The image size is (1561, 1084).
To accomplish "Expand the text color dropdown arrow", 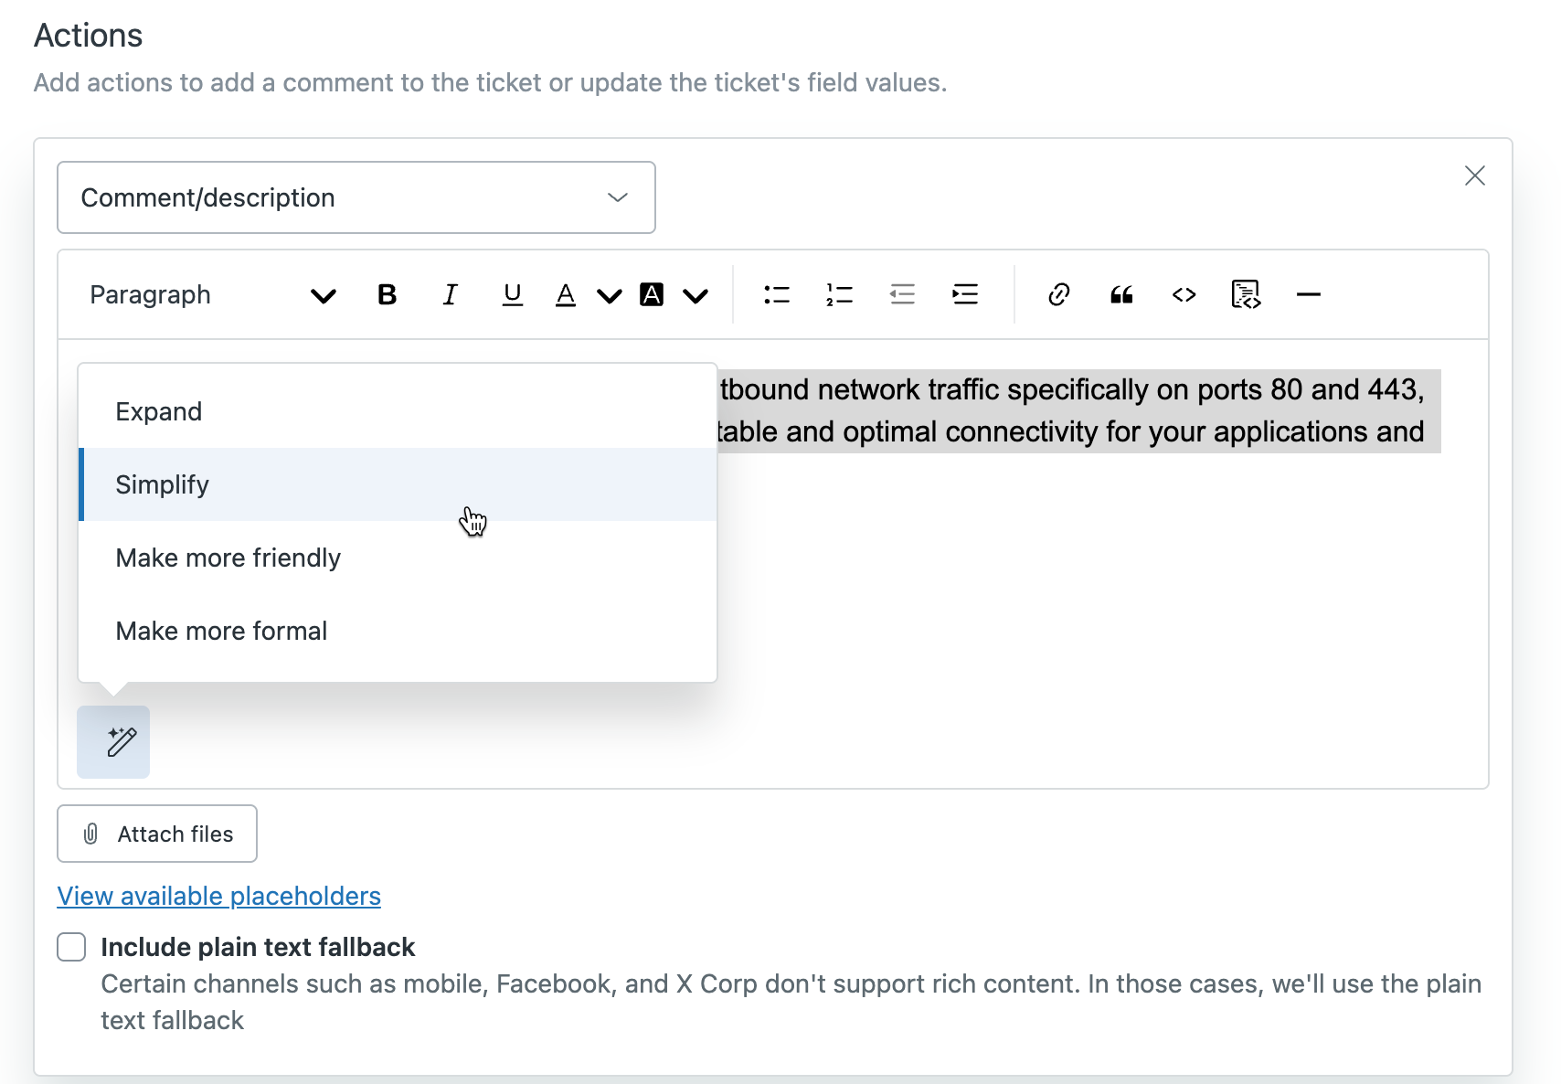I will pos(609,294).
